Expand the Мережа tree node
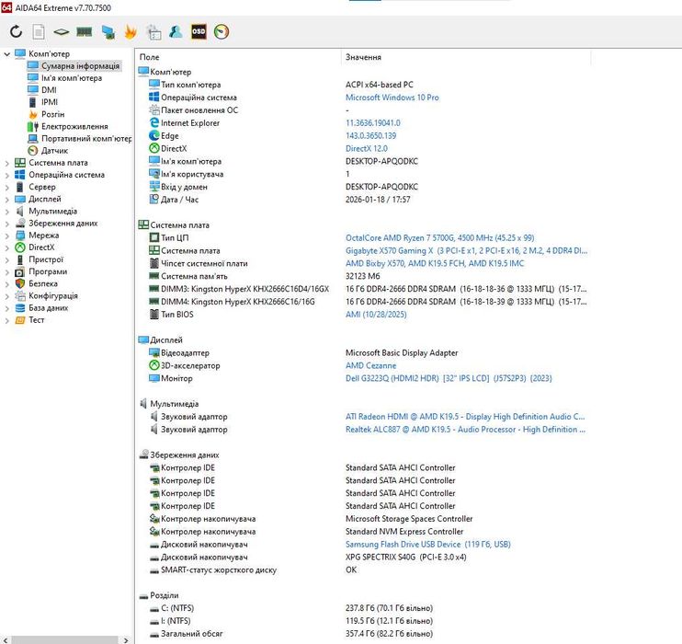Screen dimensions: 682x644 click(x=7, y=236)
